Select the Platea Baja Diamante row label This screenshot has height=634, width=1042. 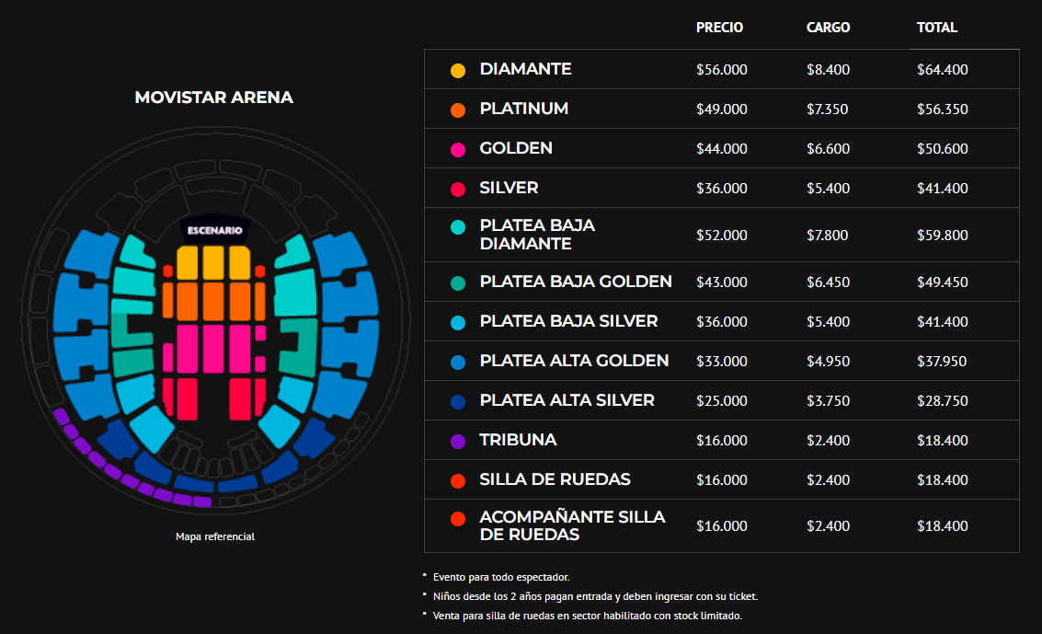pyautogui.click(x=537, y=235)
